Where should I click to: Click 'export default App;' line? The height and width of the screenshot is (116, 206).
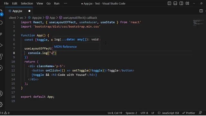[37, 97]
